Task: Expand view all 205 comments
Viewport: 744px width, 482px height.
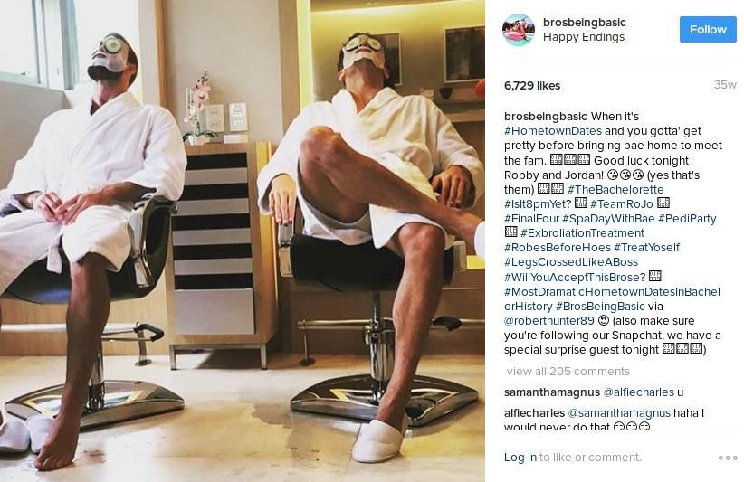Action: pos(568,372)
